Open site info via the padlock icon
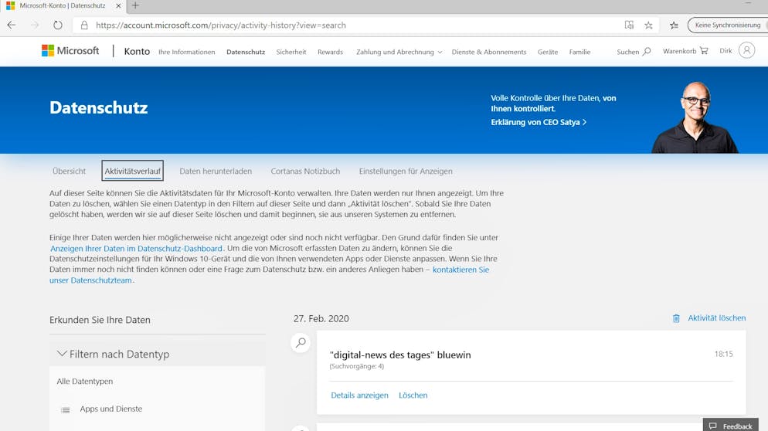Viewport: 768px width, 431px height. click(84, 25)
